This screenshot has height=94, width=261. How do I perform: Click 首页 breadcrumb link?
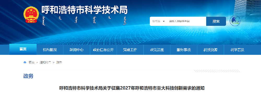(32, 62)
